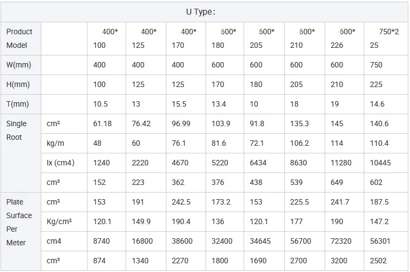Click the 11280 inertia value cell
410x272 pixels.
[340, 163]
